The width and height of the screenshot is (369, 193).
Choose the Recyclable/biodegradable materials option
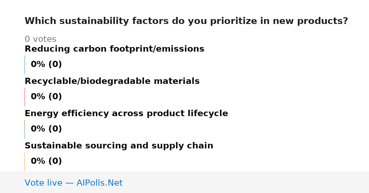tap(112, 81)
